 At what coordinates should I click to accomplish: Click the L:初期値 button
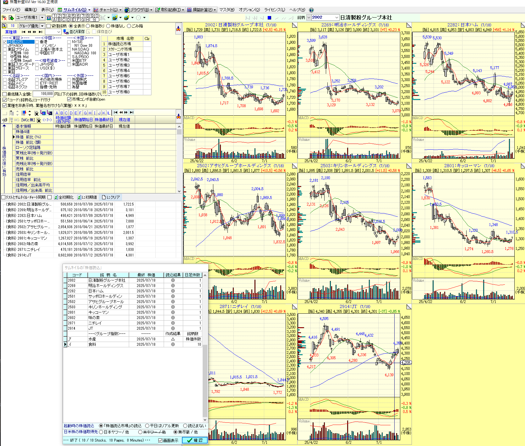pos(88,197)
